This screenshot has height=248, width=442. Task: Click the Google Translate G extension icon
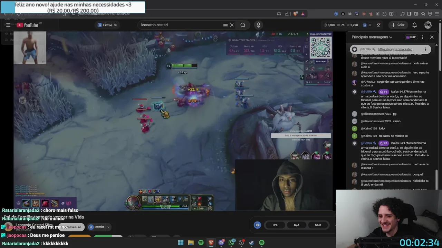click(x=357, y=14)
